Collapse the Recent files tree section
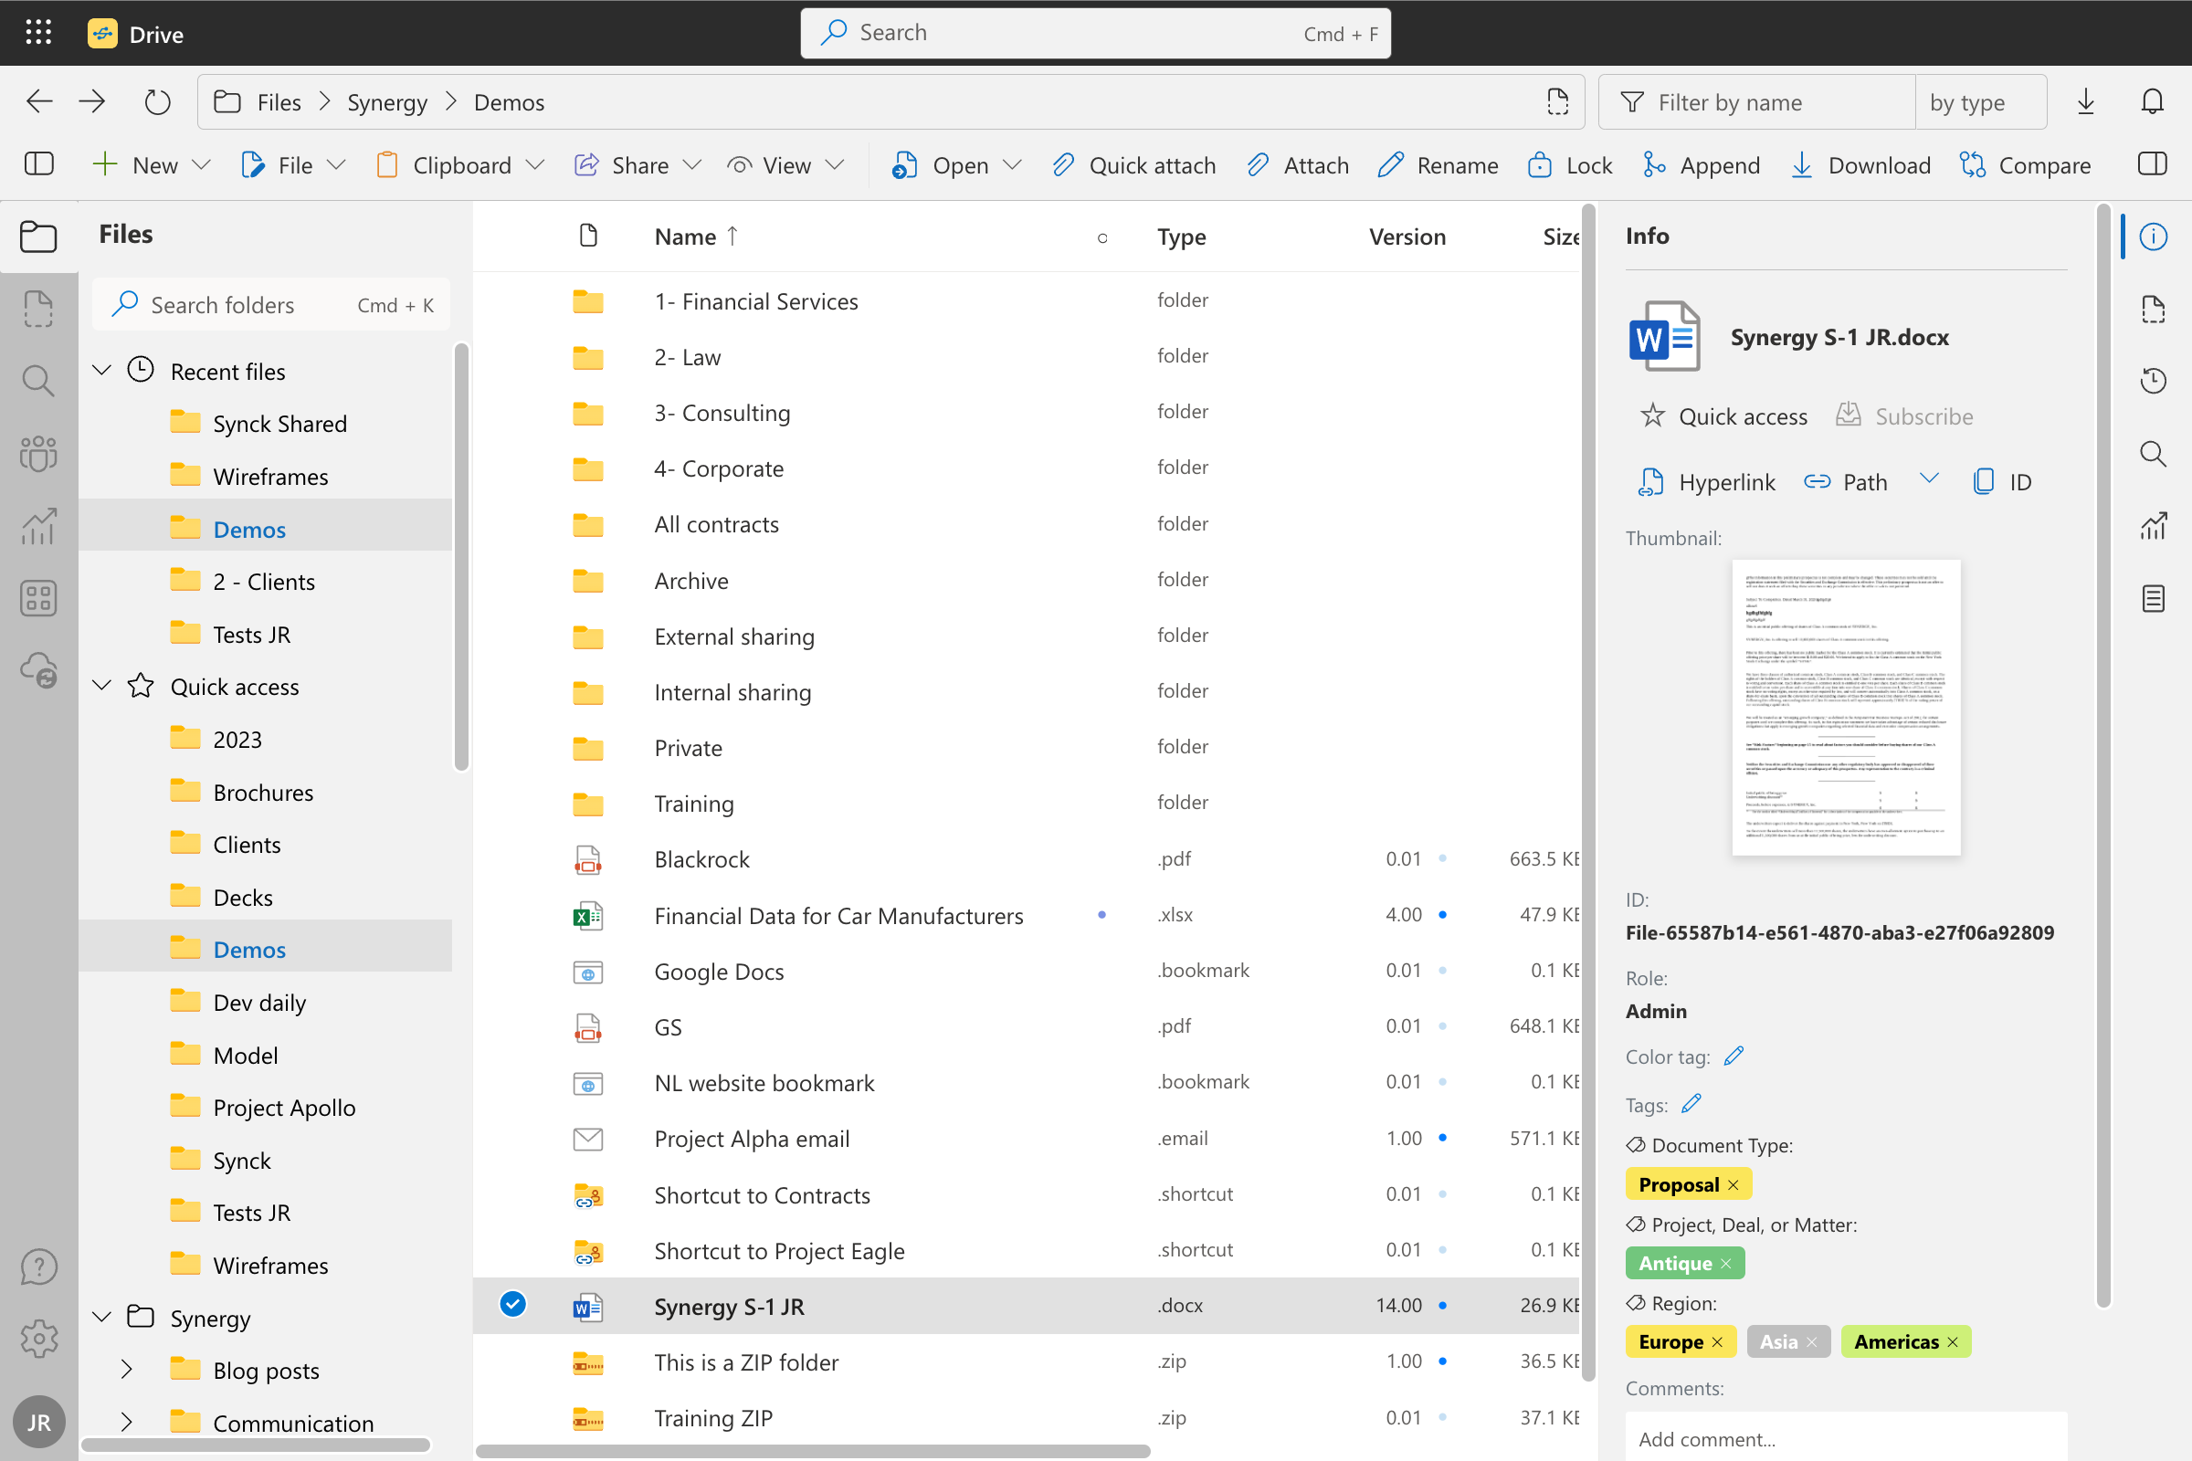 pos(102,370)
